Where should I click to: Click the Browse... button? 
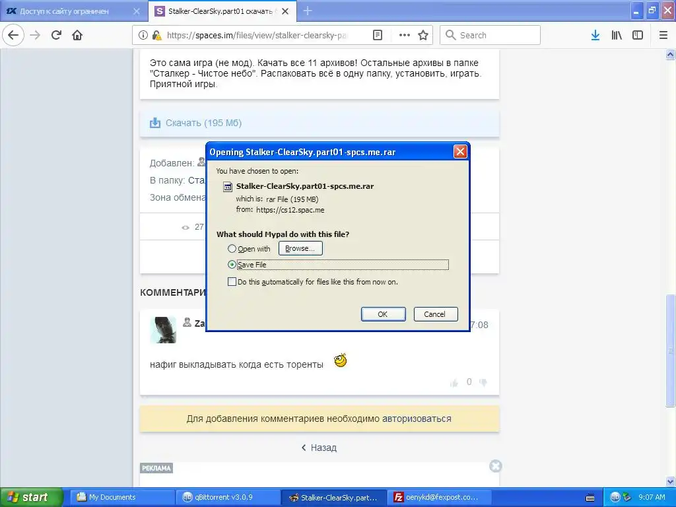click(300, 248)
